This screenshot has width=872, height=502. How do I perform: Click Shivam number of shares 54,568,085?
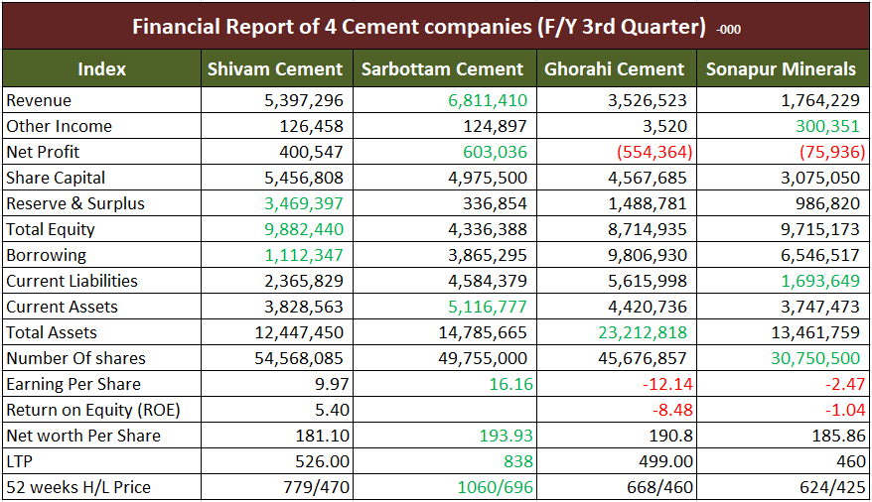pyautogui.click(x=299, y=358)
